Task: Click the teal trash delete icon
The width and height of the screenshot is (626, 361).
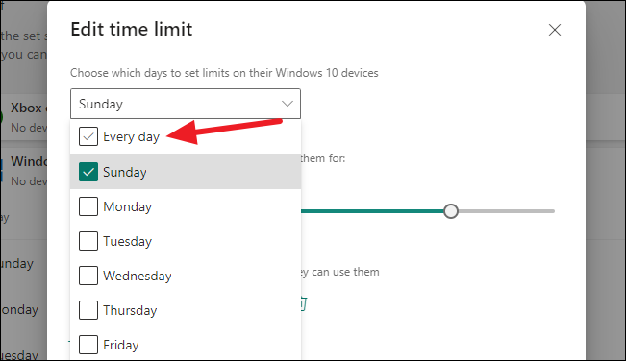Action: [x=304, y=304]
